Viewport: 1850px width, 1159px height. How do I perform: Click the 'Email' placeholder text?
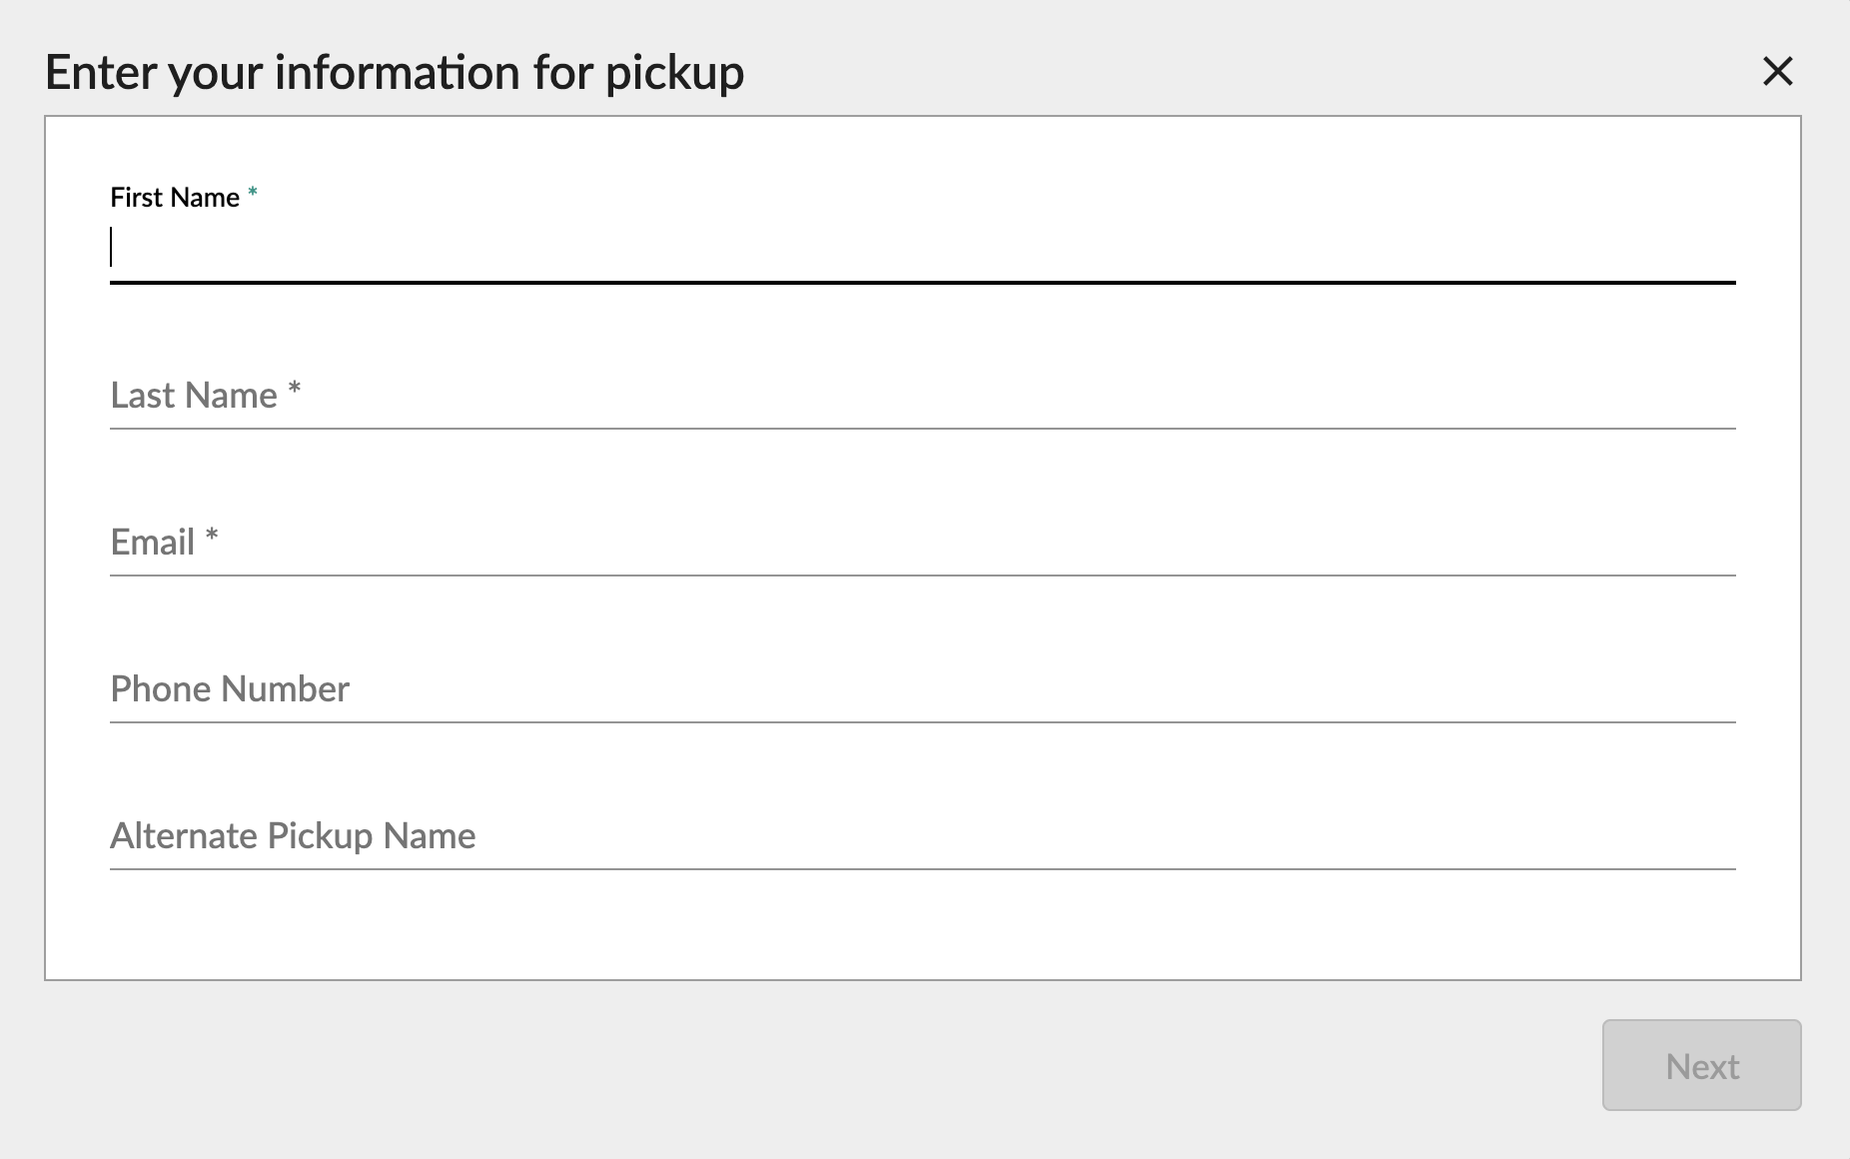tap(153, 543)
